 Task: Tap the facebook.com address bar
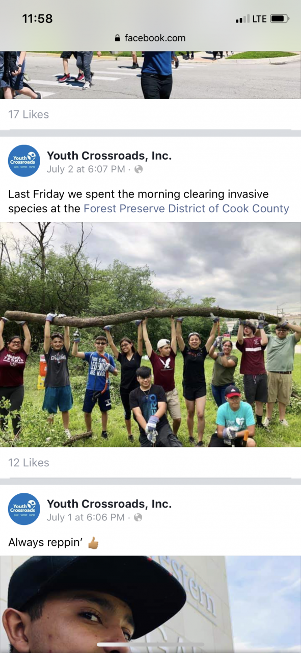[150, 38]
